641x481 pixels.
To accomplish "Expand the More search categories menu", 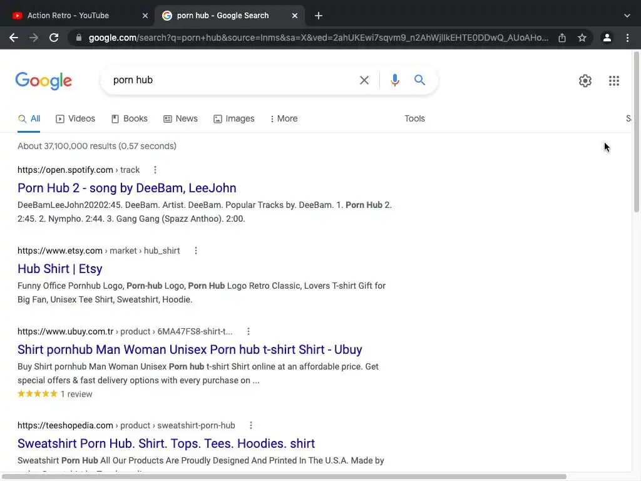I will tap(284, 118).
